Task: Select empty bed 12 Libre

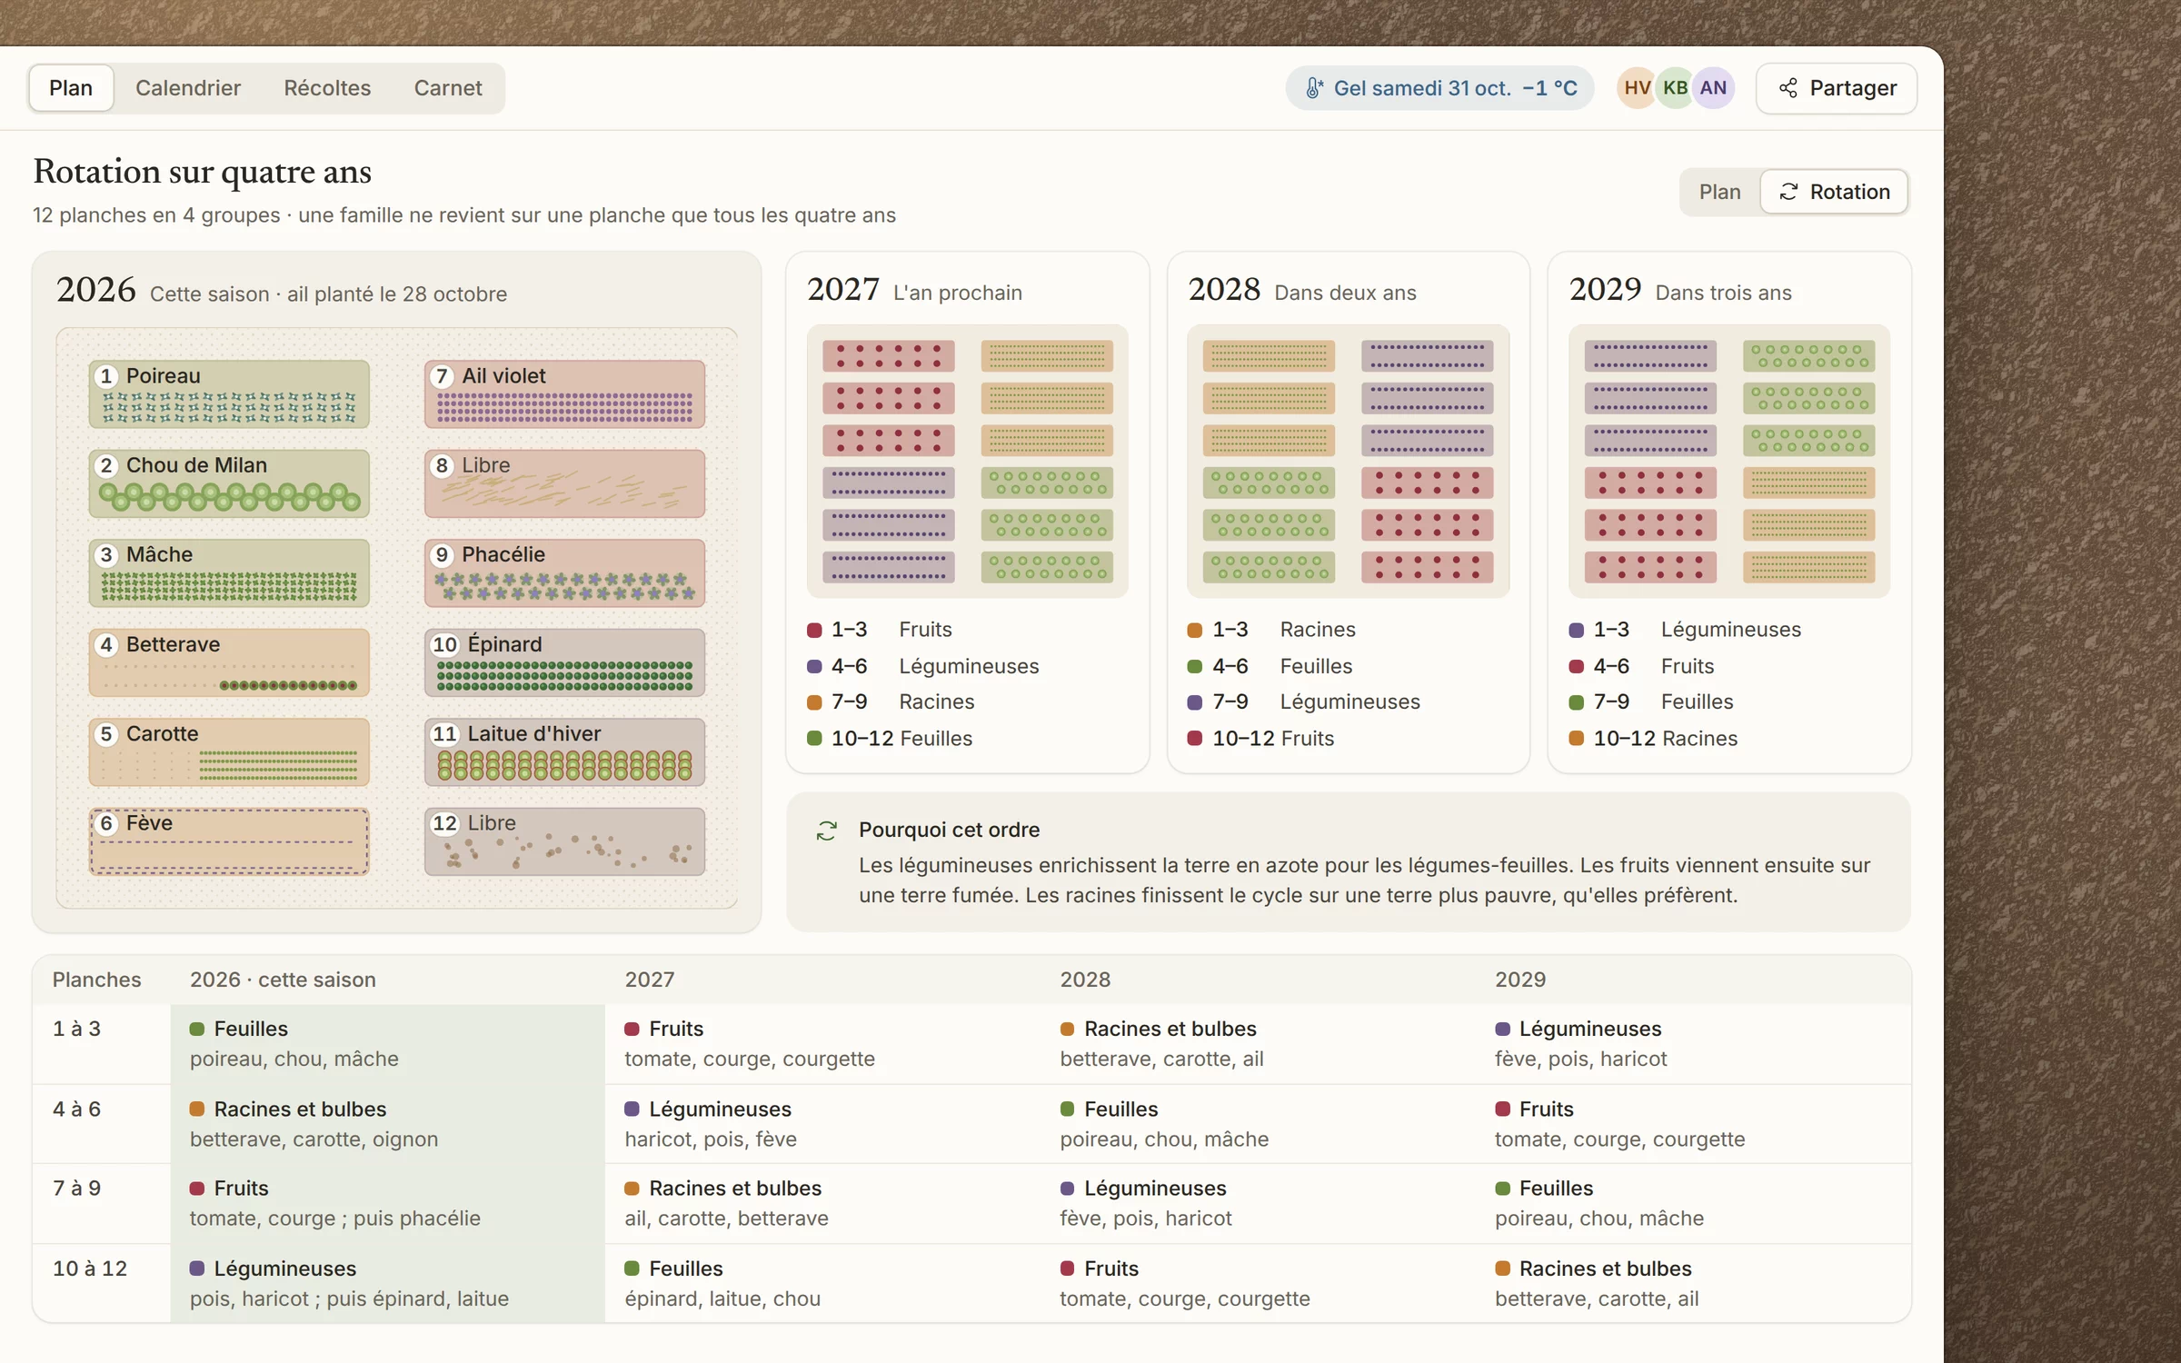Action: click(x=564, y=841)
